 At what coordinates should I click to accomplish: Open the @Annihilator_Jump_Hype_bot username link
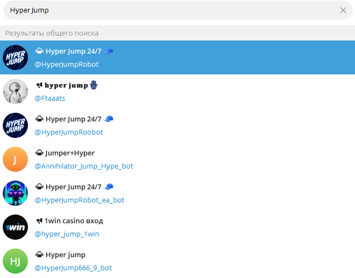(84, 166)
